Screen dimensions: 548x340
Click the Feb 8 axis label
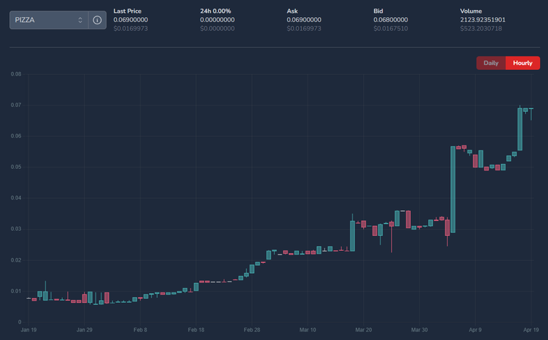point(140,330)
